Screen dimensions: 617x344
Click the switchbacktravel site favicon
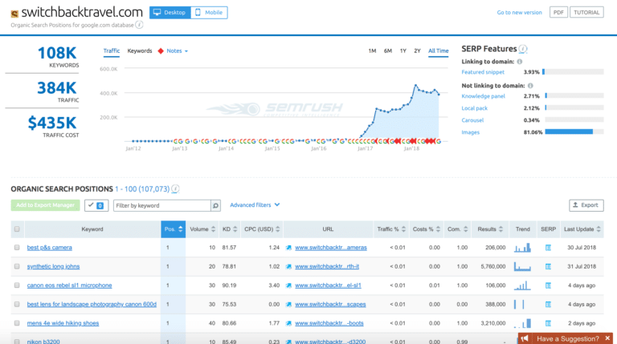click(x=14, y=14)
